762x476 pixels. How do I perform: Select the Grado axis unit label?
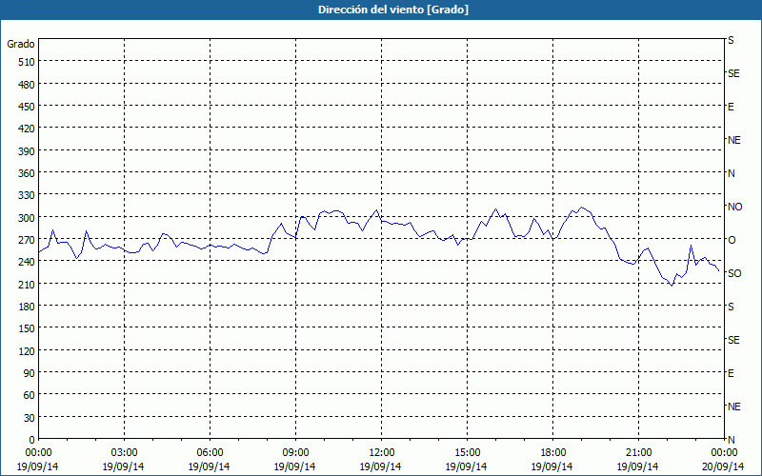[x=21, y=44]
